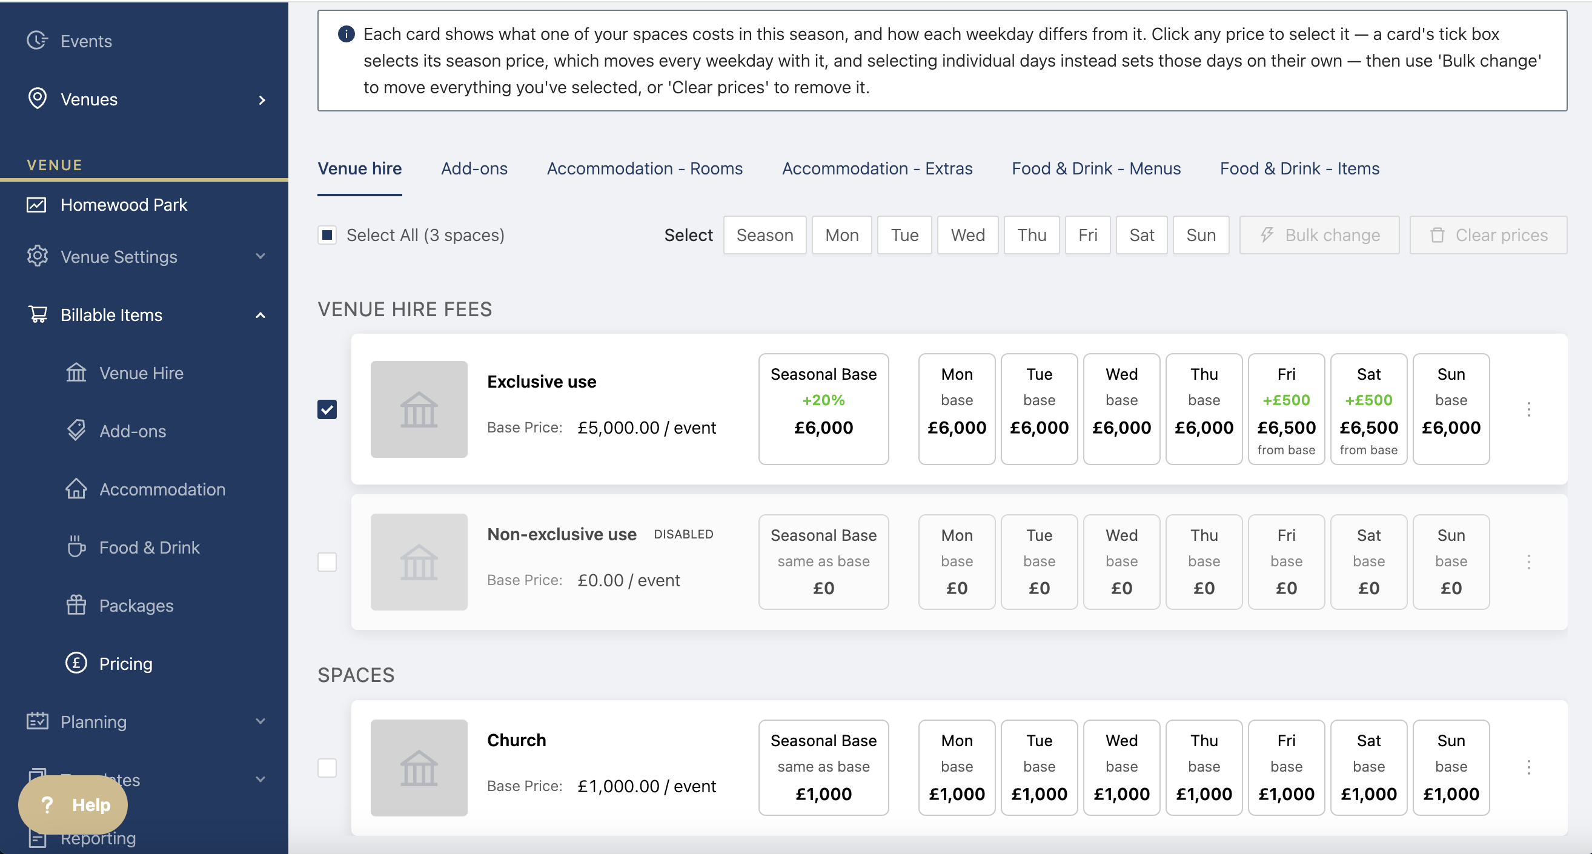1592x854 pixels.
Task: Open the Exclusive use three-dot menu
Action: [x=1528, y=409]
